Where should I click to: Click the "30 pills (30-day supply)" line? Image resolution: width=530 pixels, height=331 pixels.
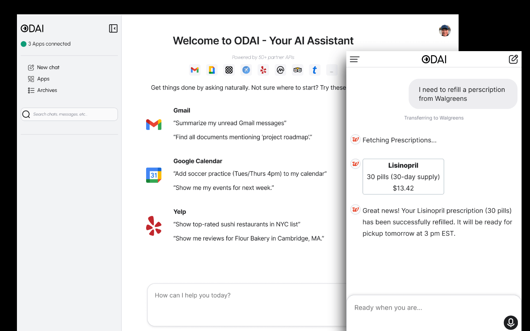coord(403,177)
